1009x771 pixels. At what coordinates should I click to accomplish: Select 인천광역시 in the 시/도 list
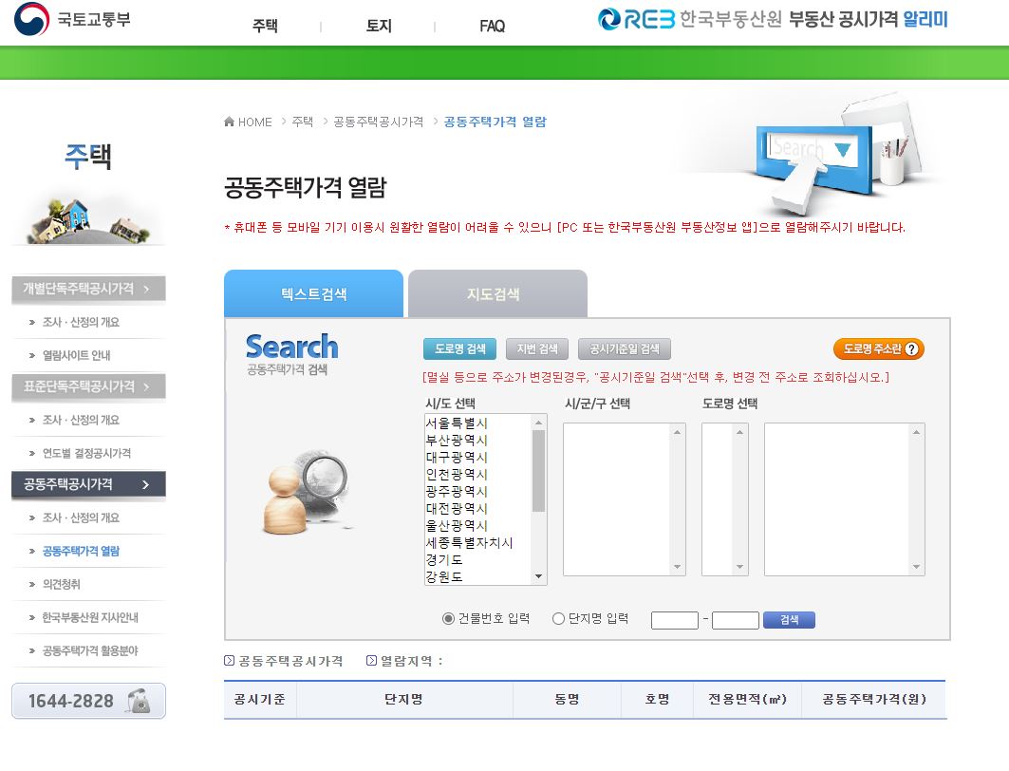[x=478, y=475]
